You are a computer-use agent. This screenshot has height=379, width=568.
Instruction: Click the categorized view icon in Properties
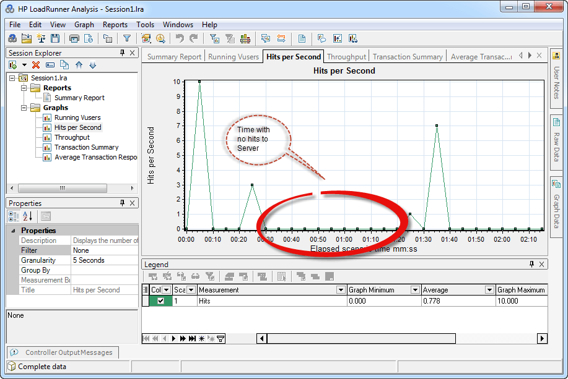point(13,216)
